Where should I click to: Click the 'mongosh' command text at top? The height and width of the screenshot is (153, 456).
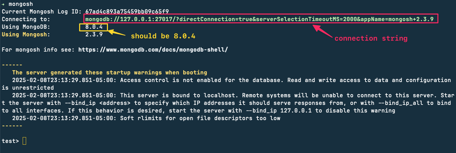point(21,4)
